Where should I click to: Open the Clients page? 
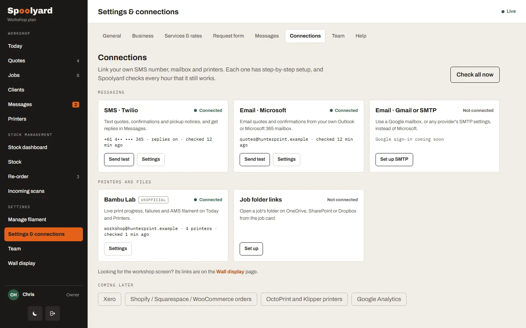(43, 90)
